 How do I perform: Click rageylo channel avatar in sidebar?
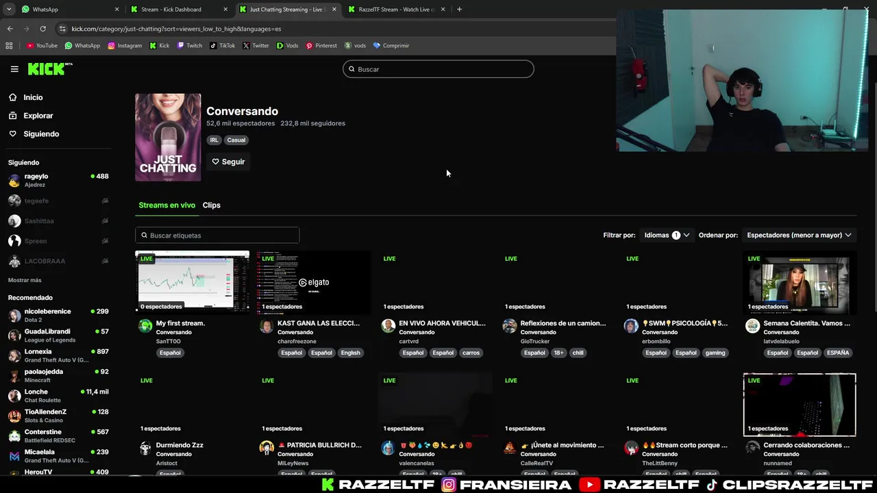click(14, 181)
